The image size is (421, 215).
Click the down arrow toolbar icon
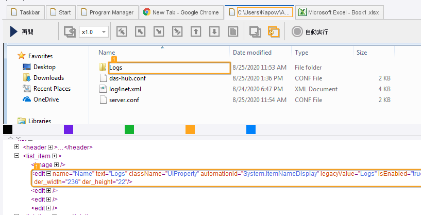click(x=214, y=32)
